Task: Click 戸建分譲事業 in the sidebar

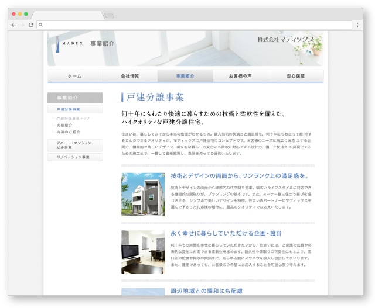Action: (x=75, y=109)
